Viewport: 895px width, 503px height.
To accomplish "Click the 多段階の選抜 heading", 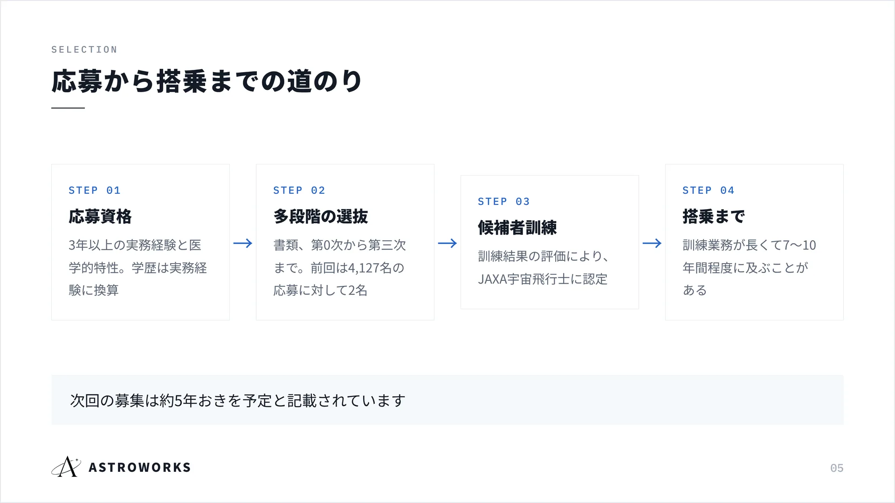I will [x=321, y=217].
